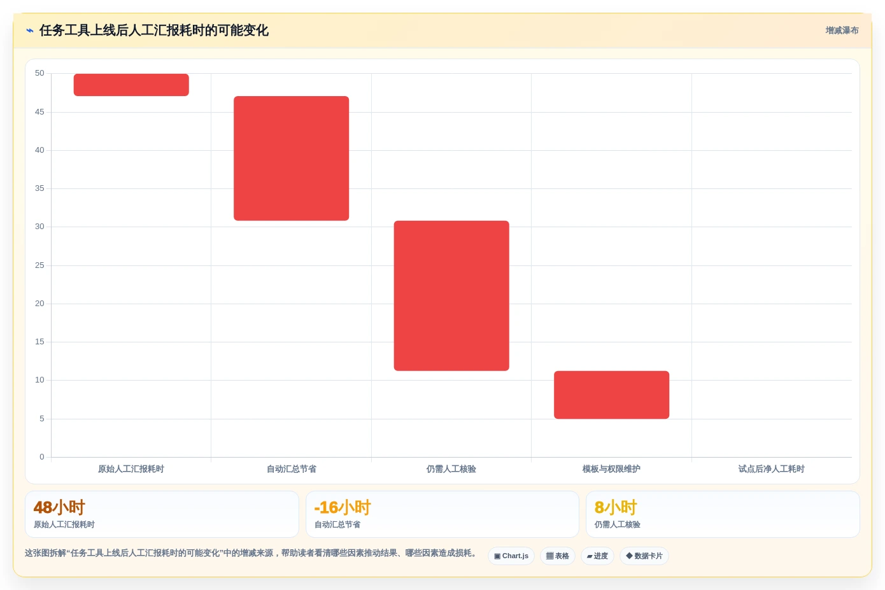Click the -16小时 data card

[x=442, y=514]
